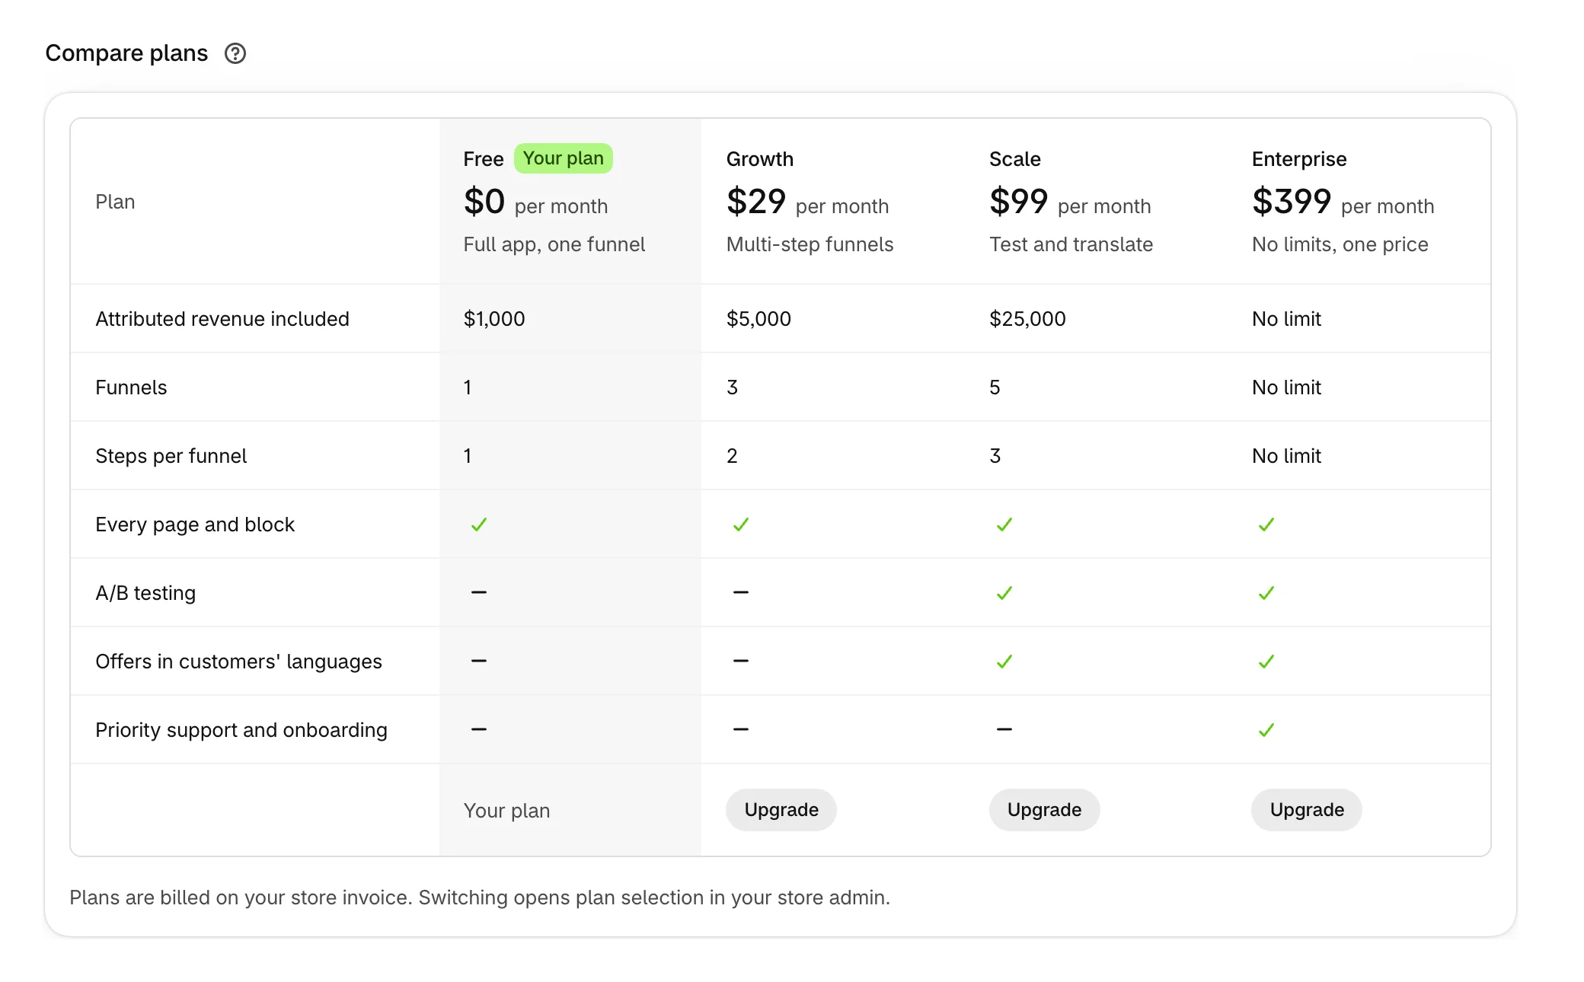Click A/B testing dash in Growth column

pyautogui.click(x=741, y=592)
